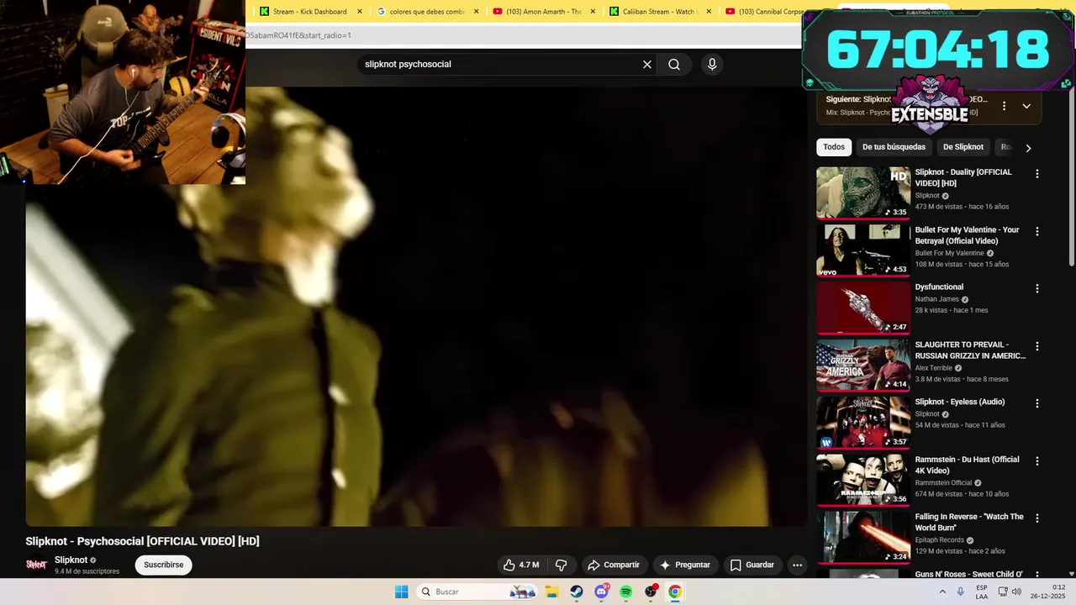Click the Slipknot - Eyeless (Audio) title
The height and width of the screenshot is (605, 1076).
click(960, 402)
